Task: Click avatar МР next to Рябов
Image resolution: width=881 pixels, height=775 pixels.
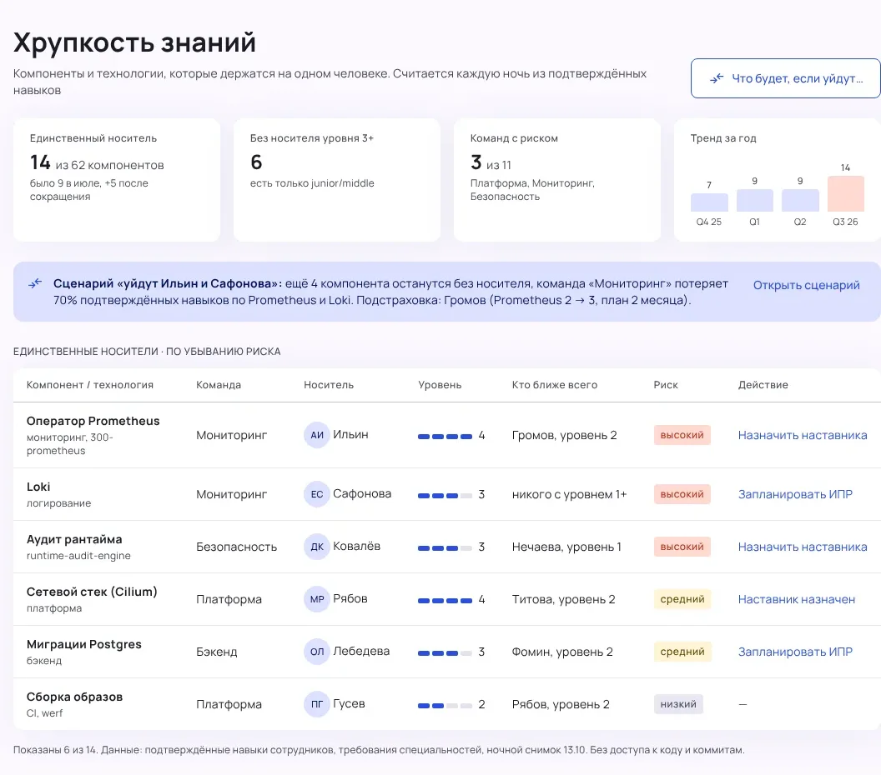Action: [317, 599]
